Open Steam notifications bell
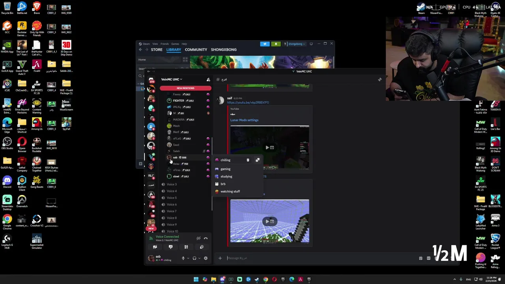The image size is (505, 284). point(276,44)
